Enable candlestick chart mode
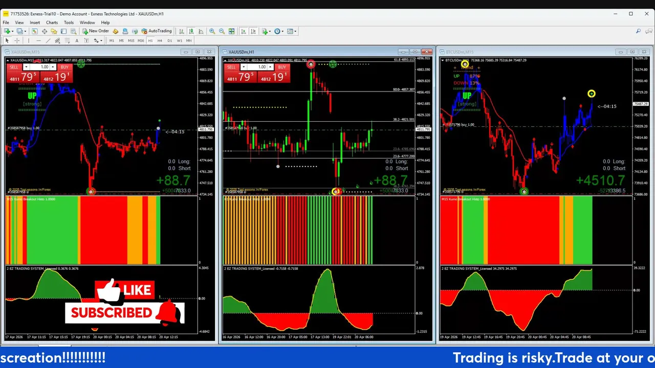655x368 pixels. coord(191,31)
